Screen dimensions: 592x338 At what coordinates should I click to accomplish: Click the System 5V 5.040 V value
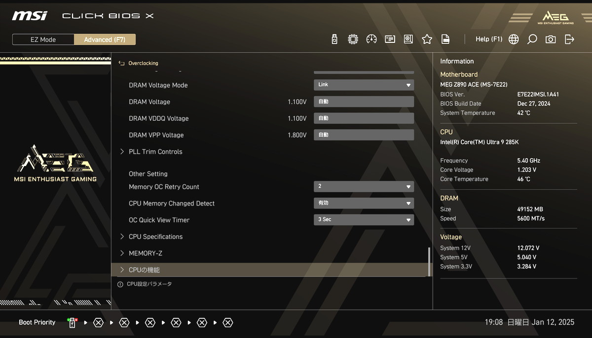pyautogui.click(x=526, y=257)
